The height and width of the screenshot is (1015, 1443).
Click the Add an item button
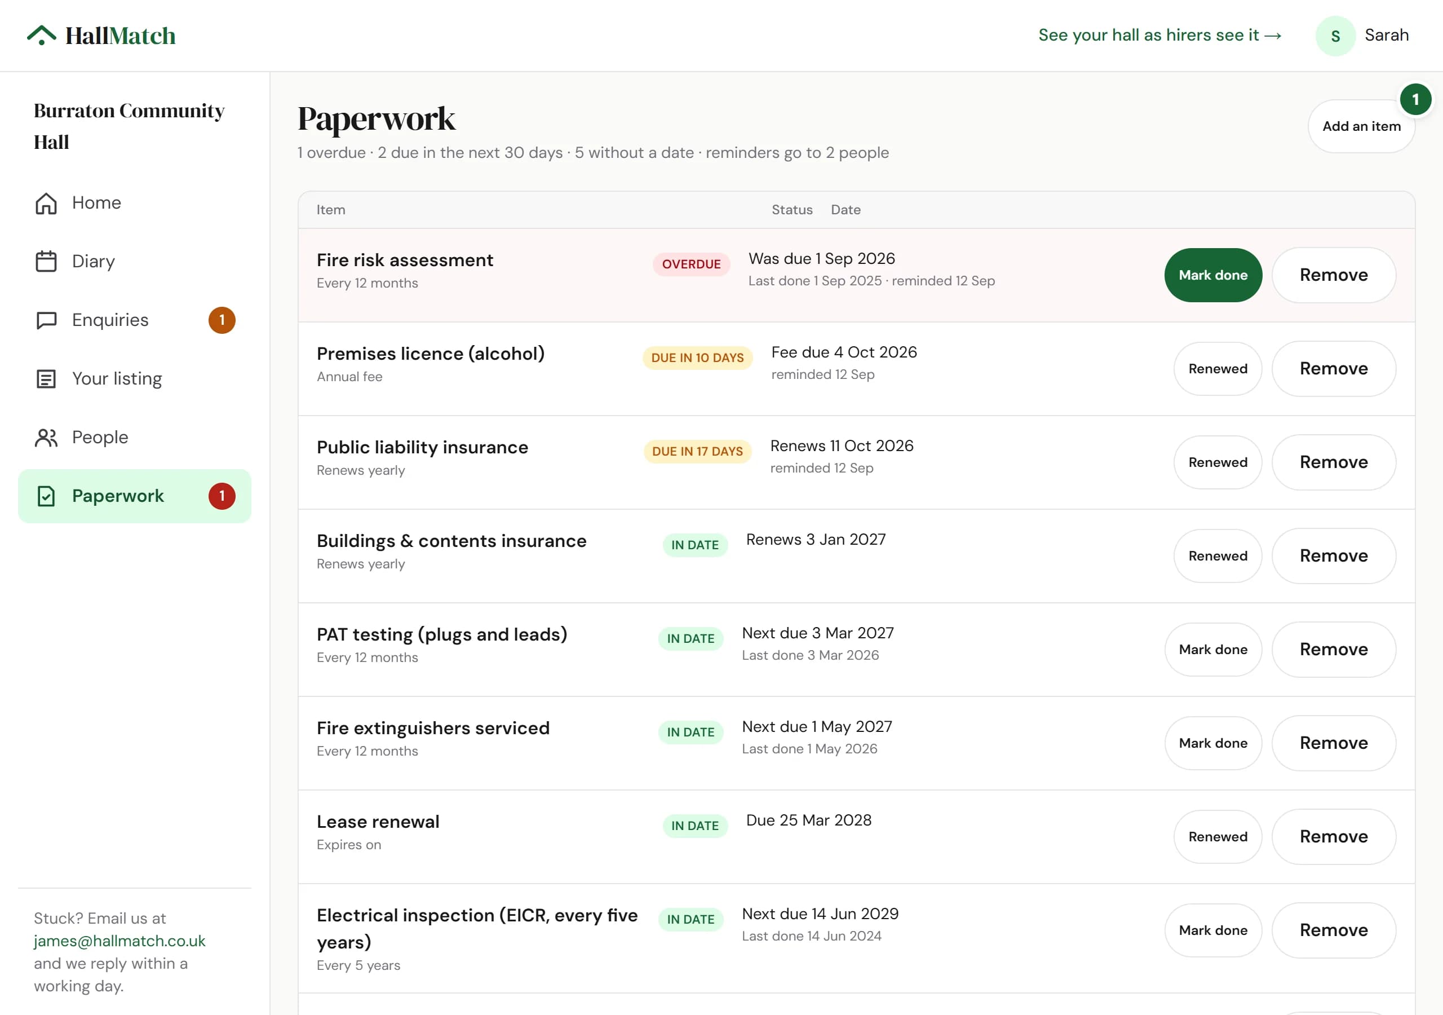1361,126
